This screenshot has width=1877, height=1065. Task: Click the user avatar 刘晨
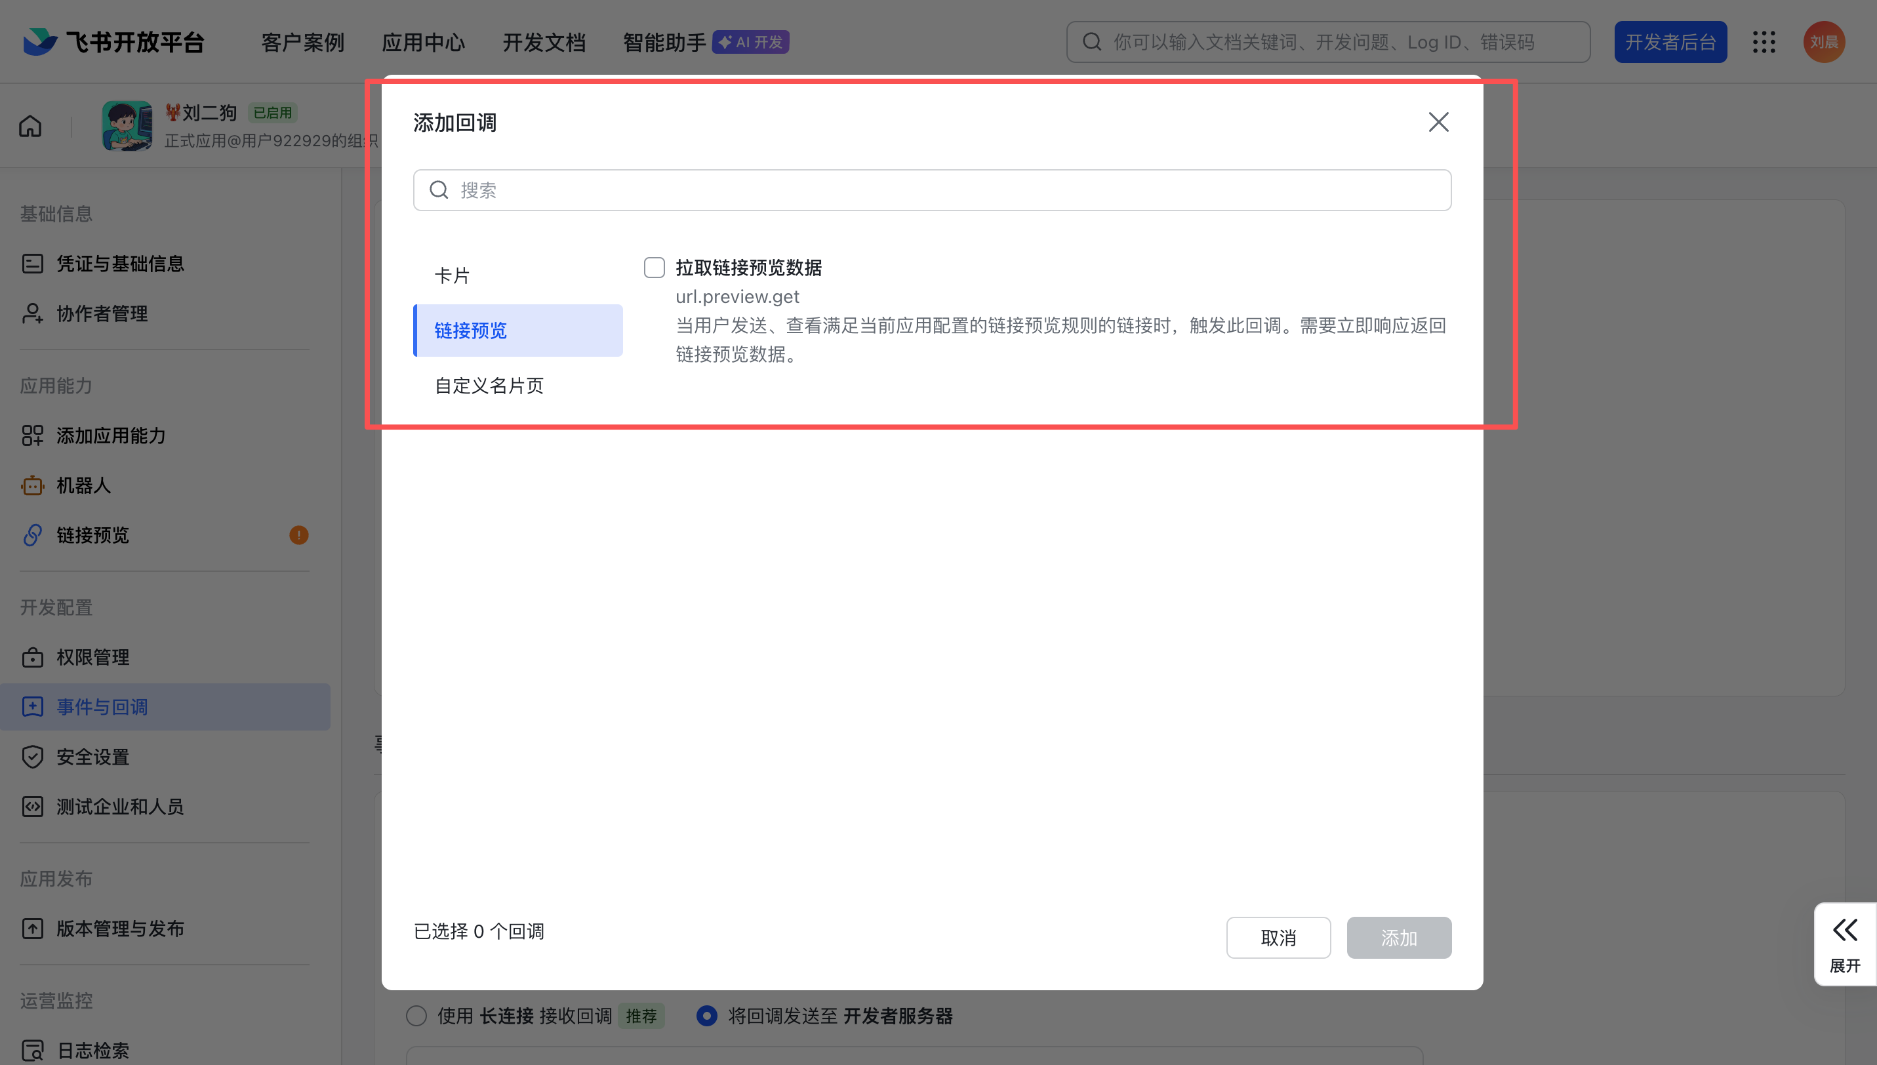pyautogui.click(x=1824, y=43)
